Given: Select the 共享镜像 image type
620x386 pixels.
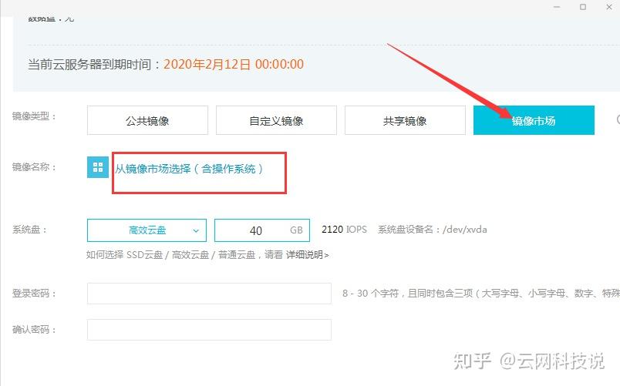Looking at the screenshot, I should 405,120.
